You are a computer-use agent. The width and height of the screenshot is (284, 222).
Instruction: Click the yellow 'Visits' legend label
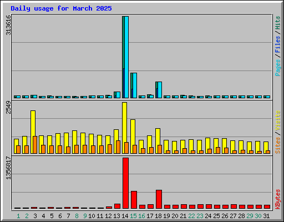[x=278, y=121]
